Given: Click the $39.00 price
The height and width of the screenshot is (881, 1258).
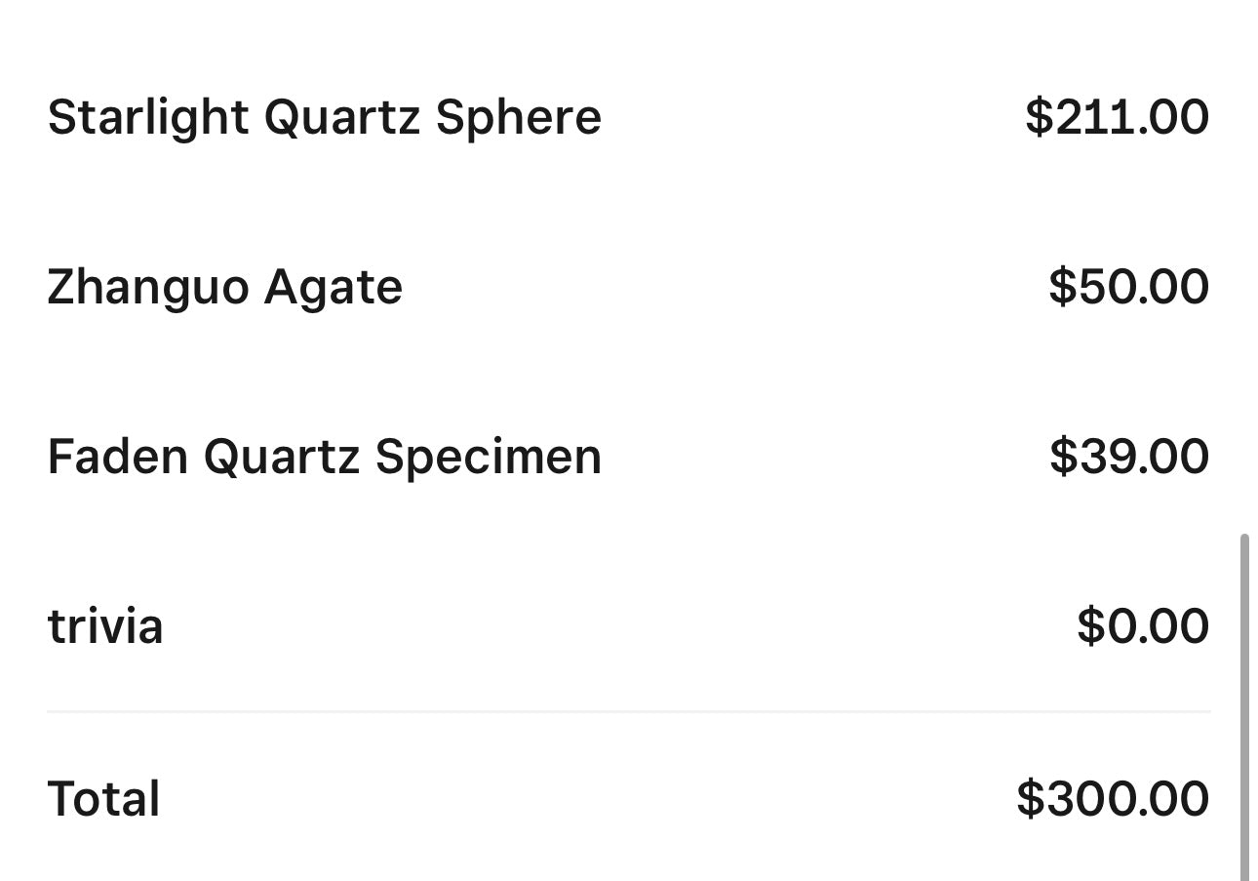Looking at the screenshot, I should tap(1129, 457).
